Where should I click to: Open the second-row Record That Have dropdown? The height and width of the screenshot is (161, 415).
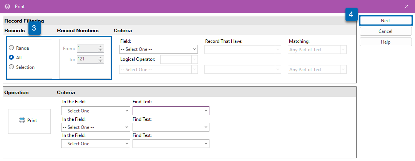[243, 70]
